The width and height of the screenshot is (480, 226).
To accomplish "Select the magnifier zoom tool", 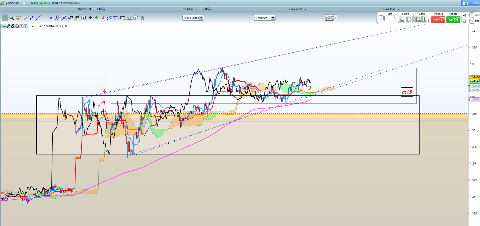I will pos(12,18).
